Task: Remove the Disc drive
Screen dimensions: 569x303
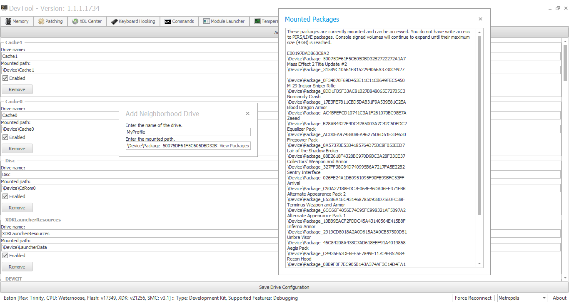Action: [x=17, y=208]
